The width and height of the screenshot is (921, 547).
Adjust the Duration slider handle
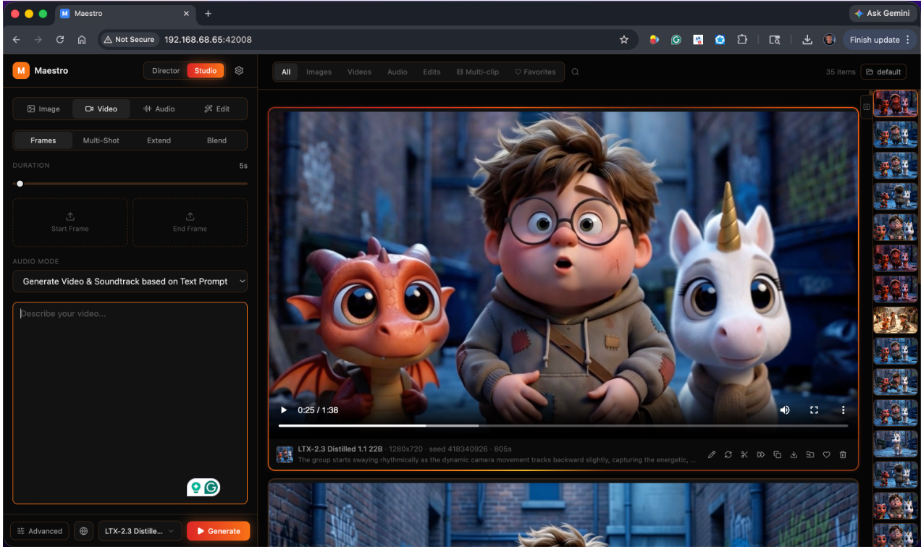[x=20, y=184]
